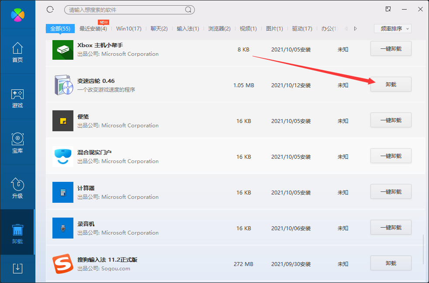Click the magnifier search icon
429x283 pixels.
tap(188, 10)
